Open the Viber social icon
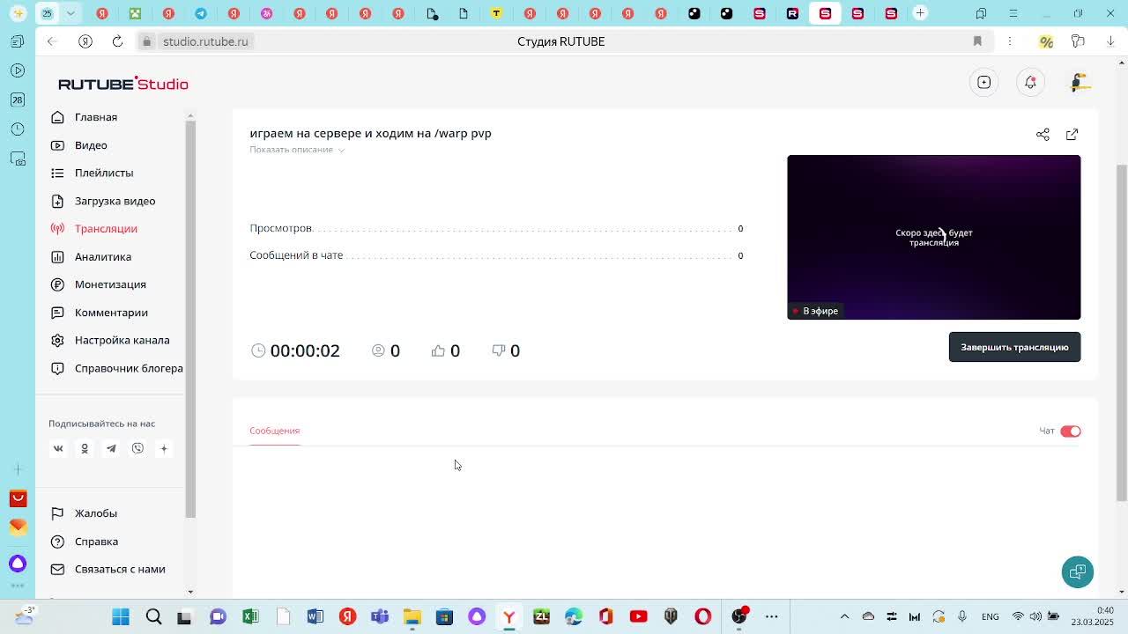 [x=137, y=448]
